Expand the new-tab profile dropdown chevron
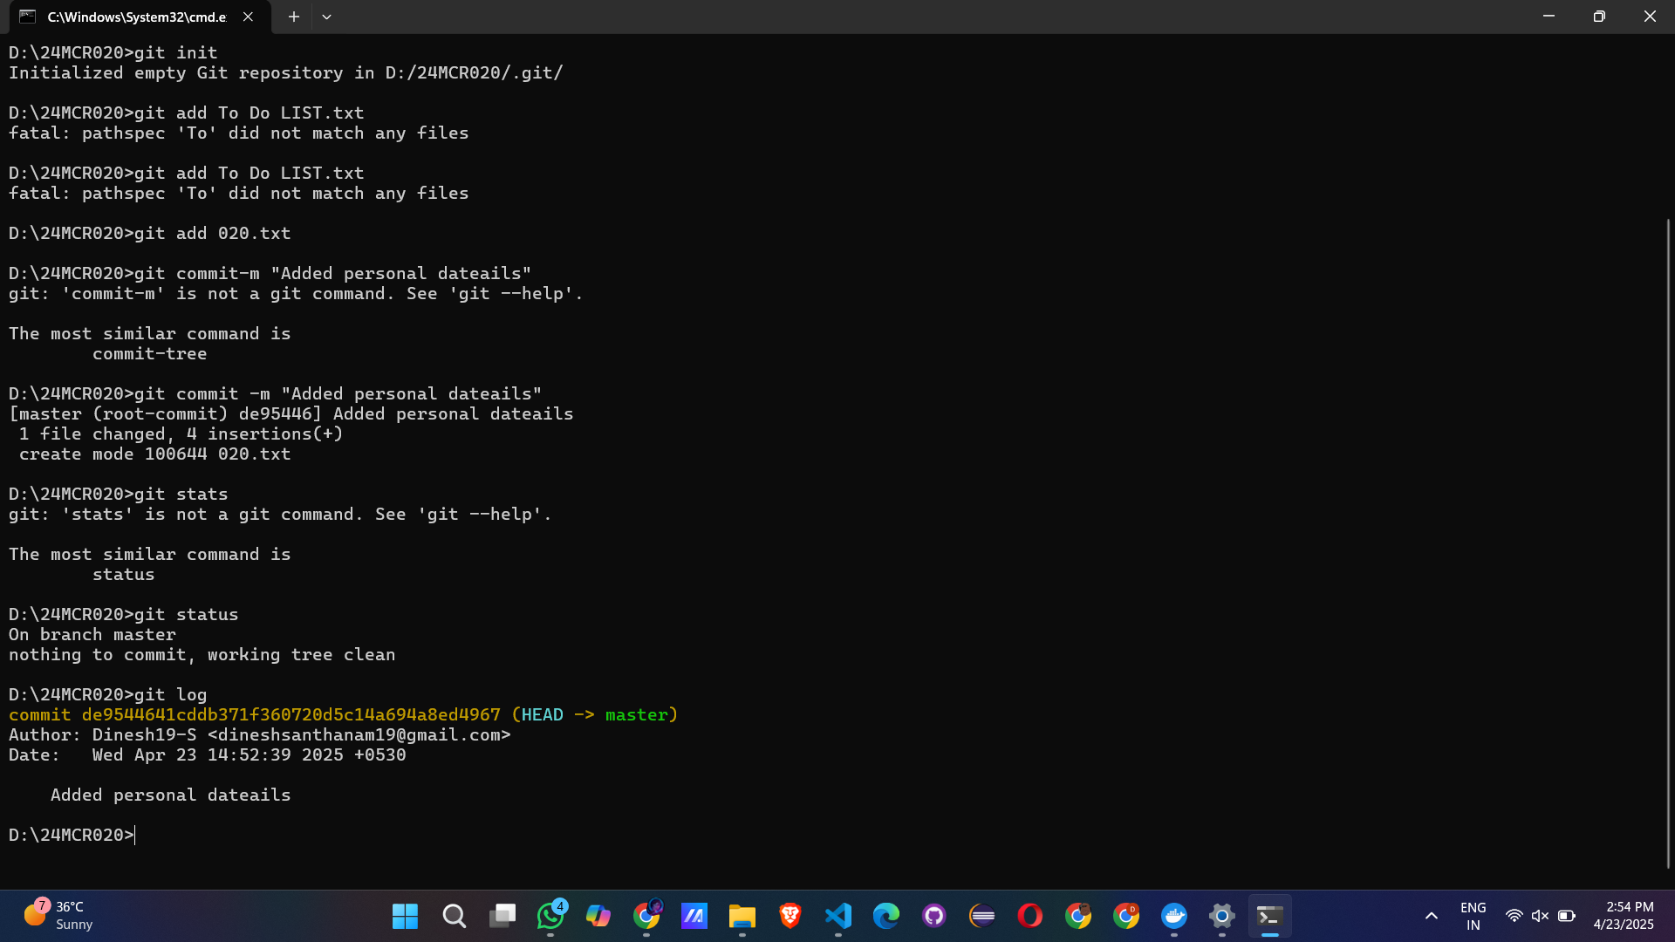 point(326,17)
